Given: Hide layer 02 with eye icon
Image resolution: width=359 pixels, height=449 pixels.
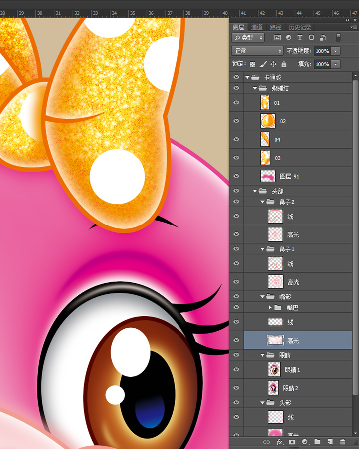Looking at the screenshot, I should (x=236, y=121).
